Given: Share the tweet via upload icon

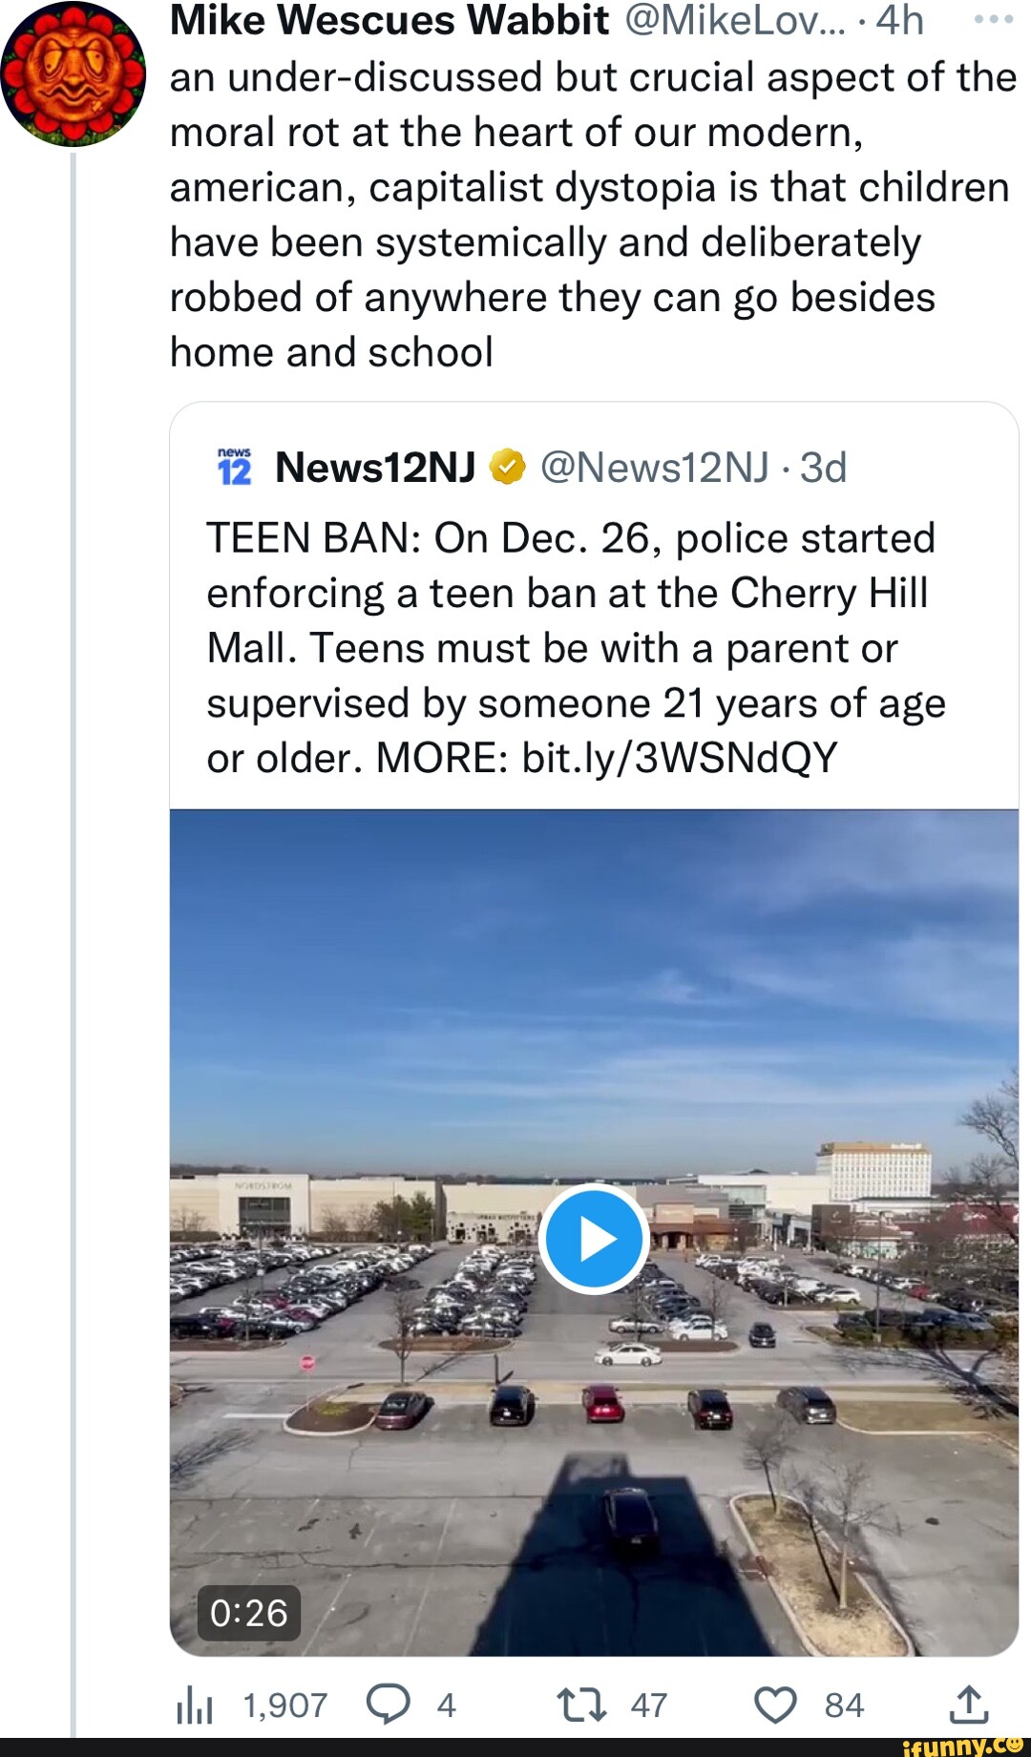Looking at the screenshot, I should tap(969, 1705).
